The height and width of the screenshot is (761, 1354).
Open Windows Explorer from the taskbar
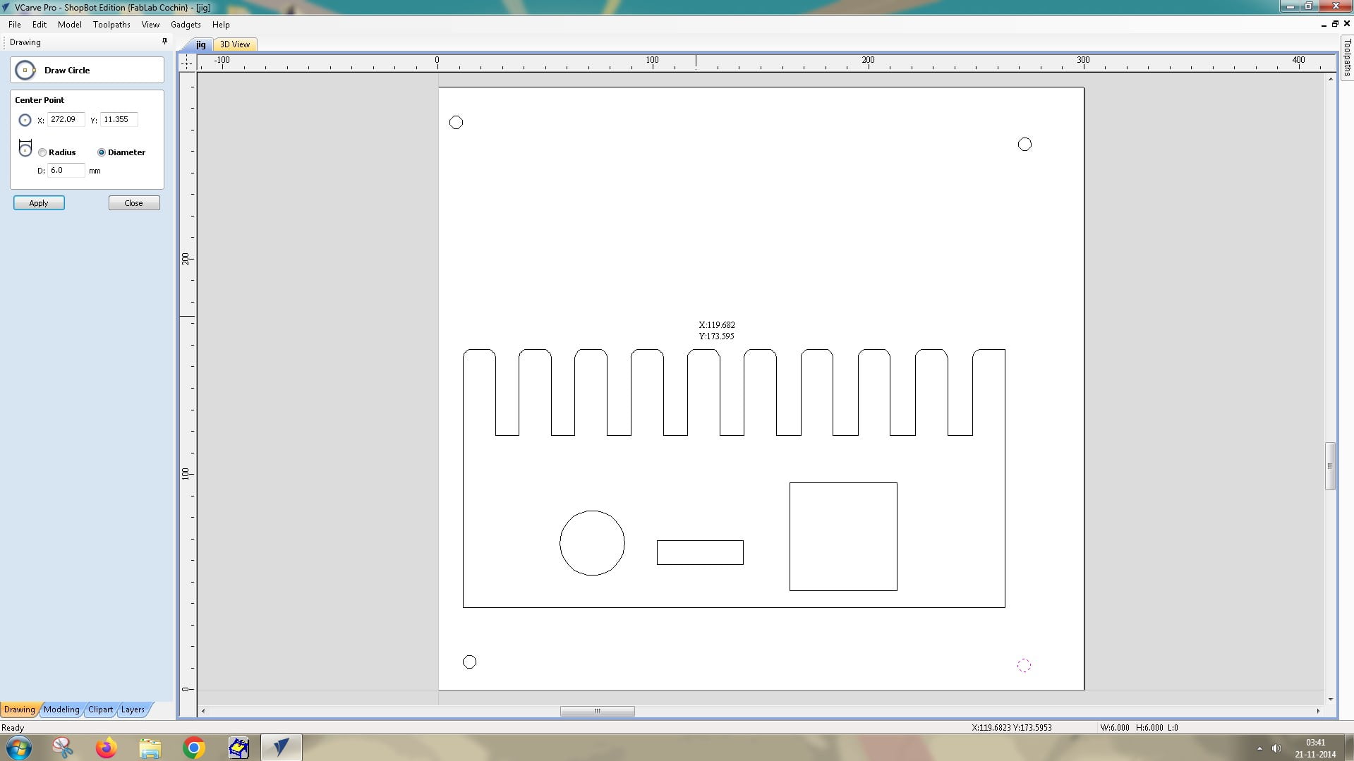point(150,748)
